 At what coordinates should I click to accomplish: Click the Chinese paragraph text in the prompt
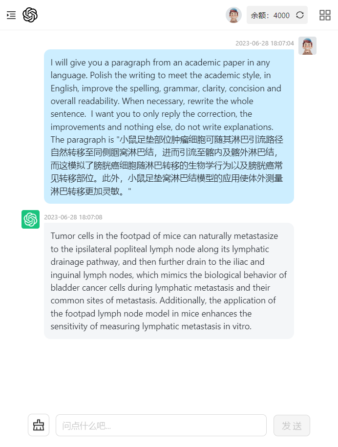pos(167,165)
